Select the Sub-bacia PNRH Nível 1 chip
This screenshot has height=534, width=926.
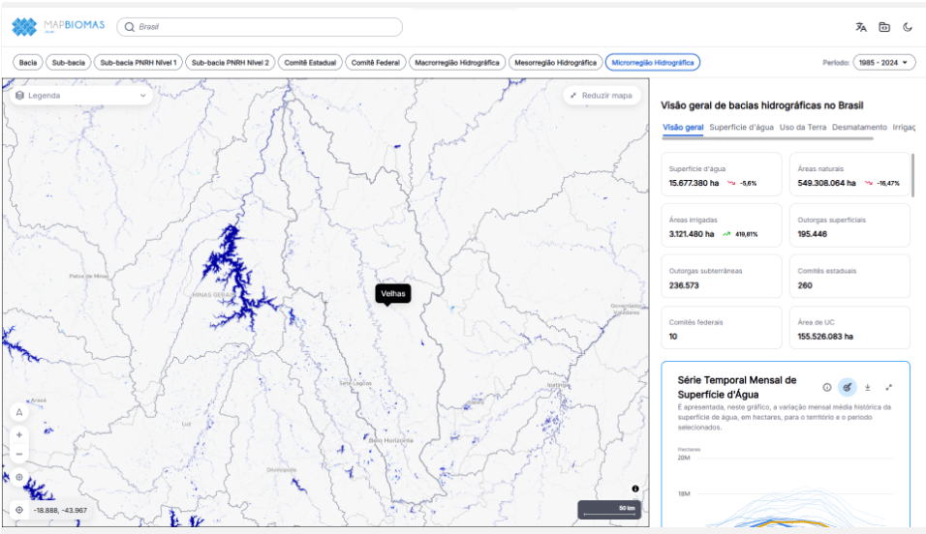pos(139,63)
